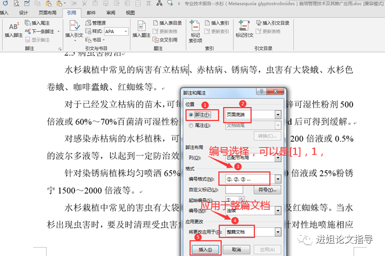Open Footnotes group dialog launcher
385x256 pixels.
[59, 49]
